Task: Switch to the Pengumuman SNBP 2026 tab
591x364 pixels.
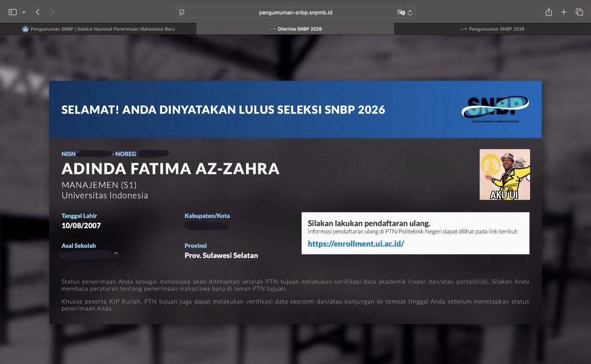Action: pyautogui.click(x=492, y=29)
